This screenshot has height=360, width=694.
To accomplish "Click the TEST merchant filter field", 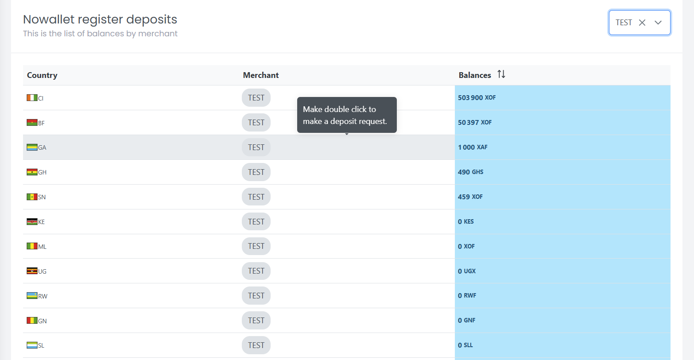I will click(x=624, y=23).
